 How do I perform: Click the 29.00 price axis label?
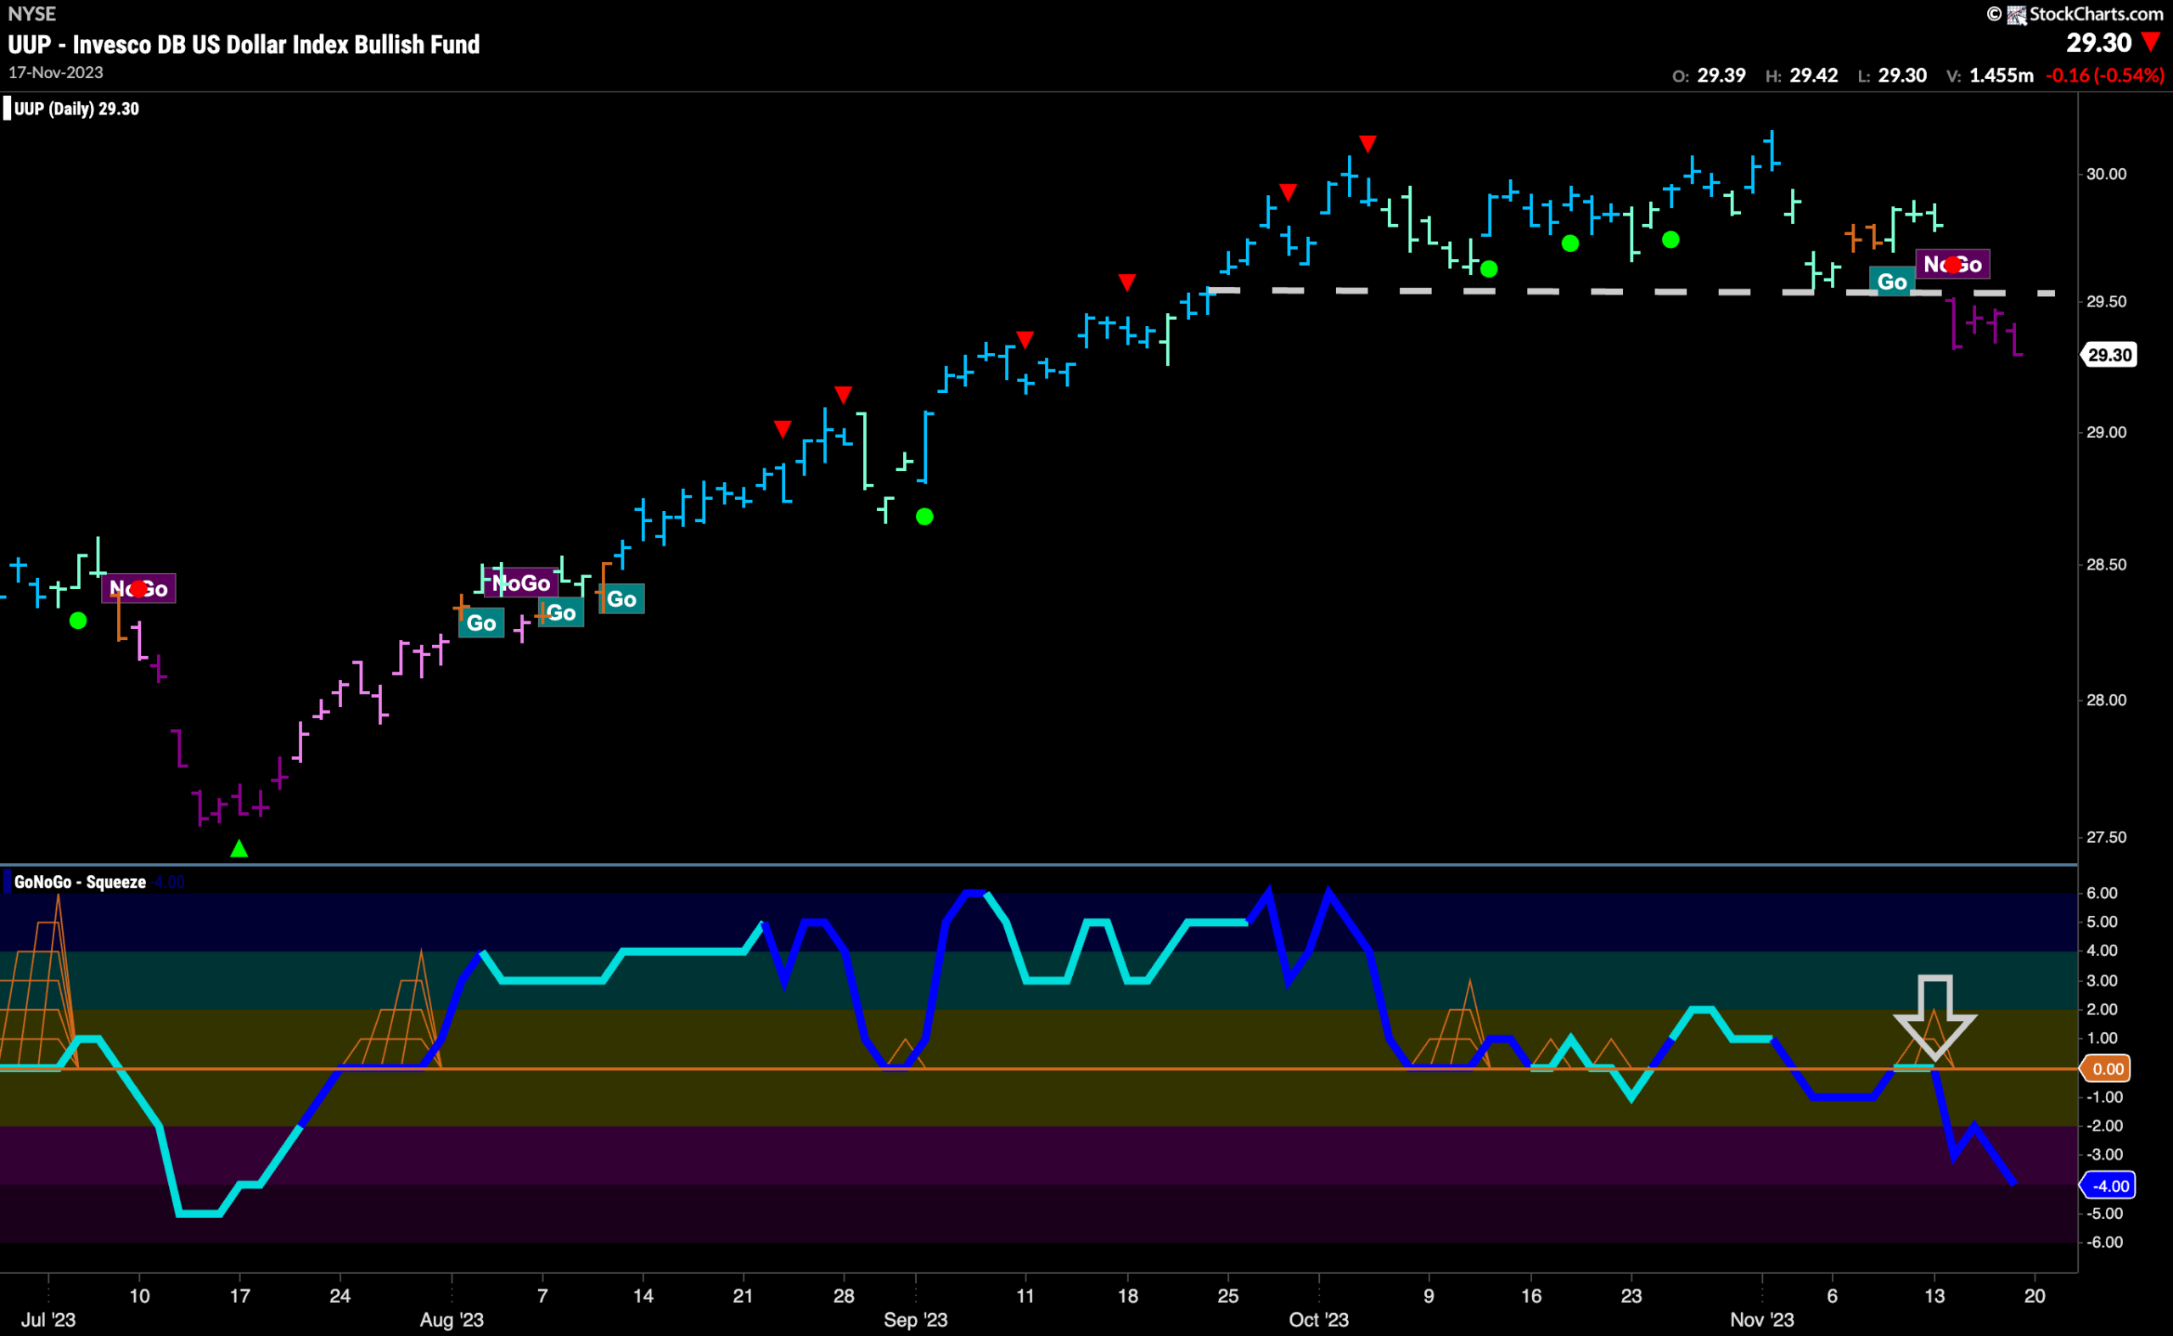point(2107,432)
